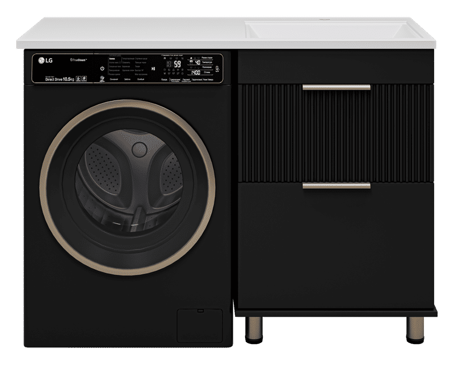
Task: Tap the Температура button
Action: (x=207, y=62)
